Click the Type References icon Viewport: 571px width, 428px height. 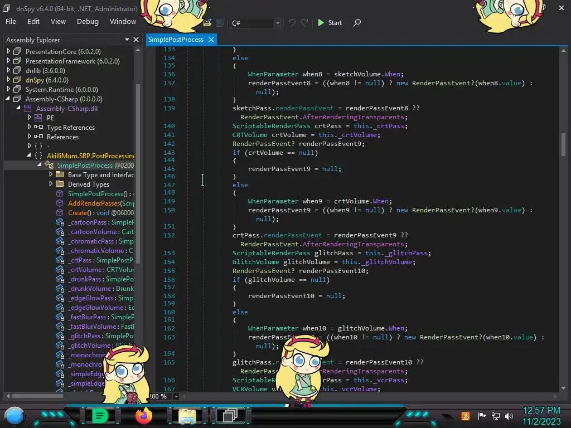tap(38, 127)
